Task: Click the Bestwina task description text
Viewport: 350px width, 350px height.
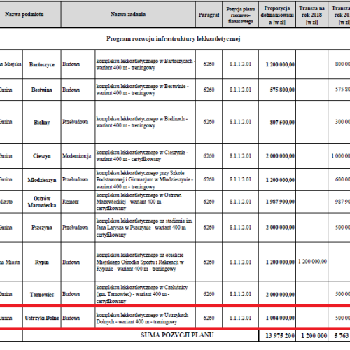Action: pyautogui.click(x=142, y=90)
